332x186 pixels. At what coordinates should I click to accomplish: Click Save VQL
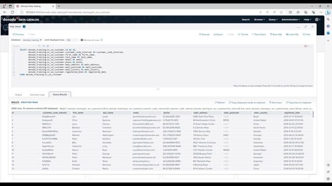(x=276, y=35)
